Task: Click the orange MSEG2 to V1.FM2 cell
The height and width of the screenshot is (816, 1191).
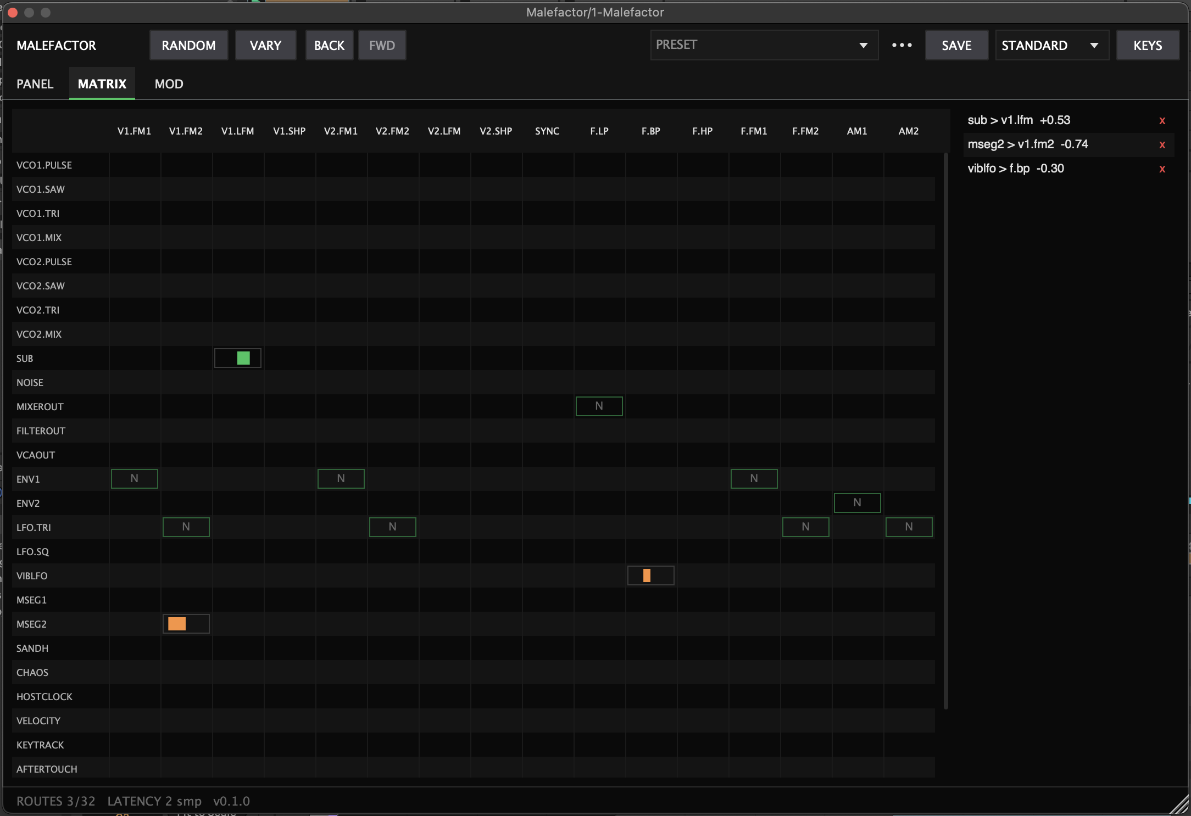Action: (186, 624)
